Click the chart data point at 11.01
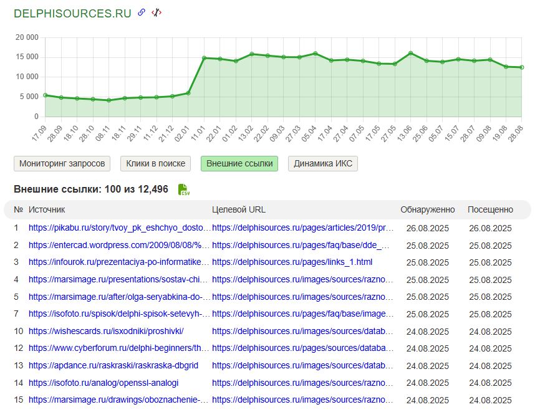 [x=204, y=58]
